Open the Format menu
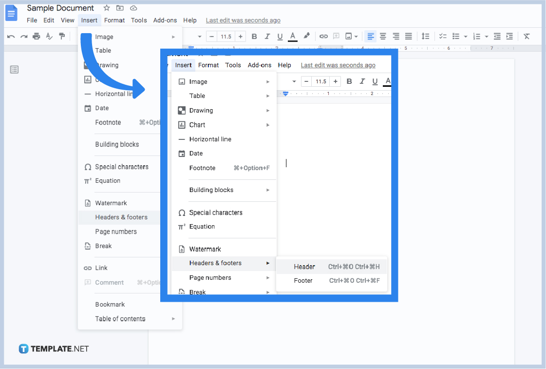This screenshot has width=546, height=369. (208, 65)
